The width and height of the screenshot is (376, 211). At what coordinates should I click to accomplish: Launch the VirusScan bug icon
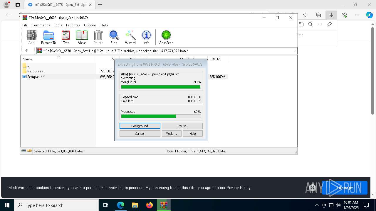point(166,37)
